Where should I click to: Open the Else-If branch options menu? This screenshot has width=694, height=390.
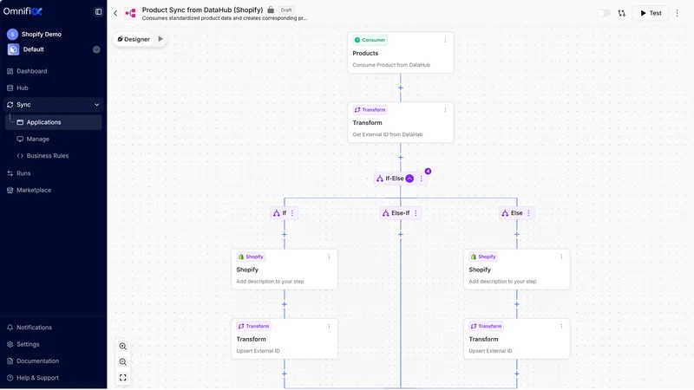pos(416,213)
